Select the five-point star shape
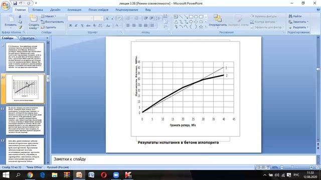Image resolution: width=321 pixels, height=180 pixels. click(x=201, y=26)
